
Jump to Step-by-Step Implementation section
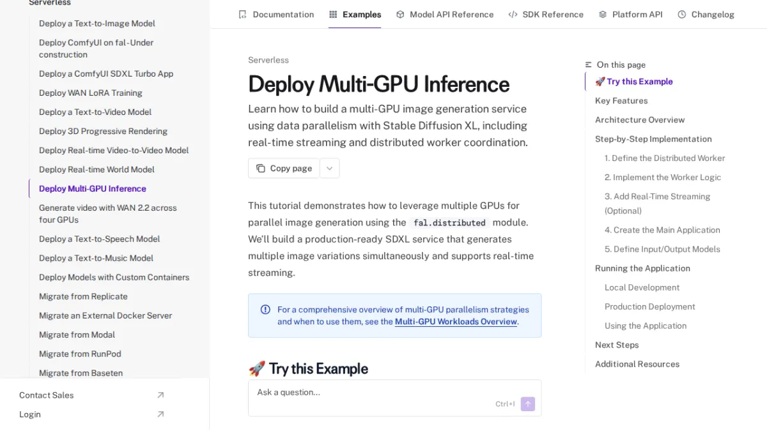pos(653,139)
